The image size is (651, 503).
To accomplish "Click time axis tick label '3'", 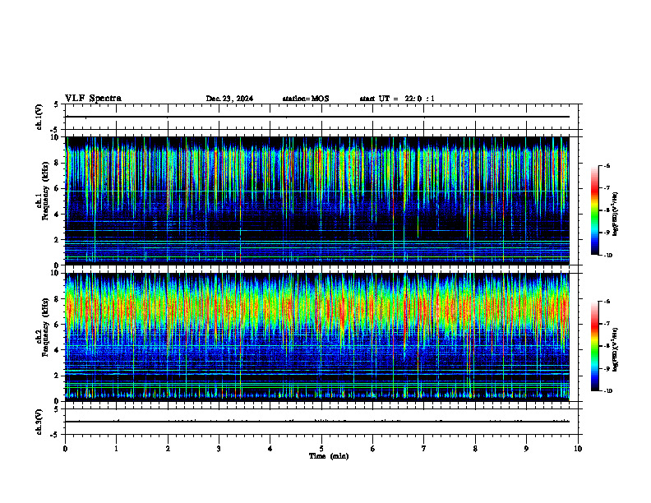I will pyautogui.click(x=219, y=449).
